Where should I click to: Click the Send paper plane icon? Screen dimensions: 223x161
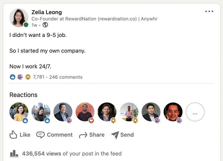click(x=115, y=135)
